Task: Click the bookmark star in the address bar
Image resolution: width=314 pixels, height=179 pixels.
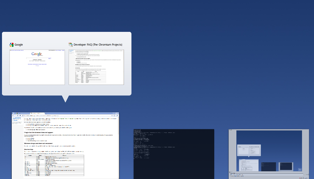Action: 23,116
